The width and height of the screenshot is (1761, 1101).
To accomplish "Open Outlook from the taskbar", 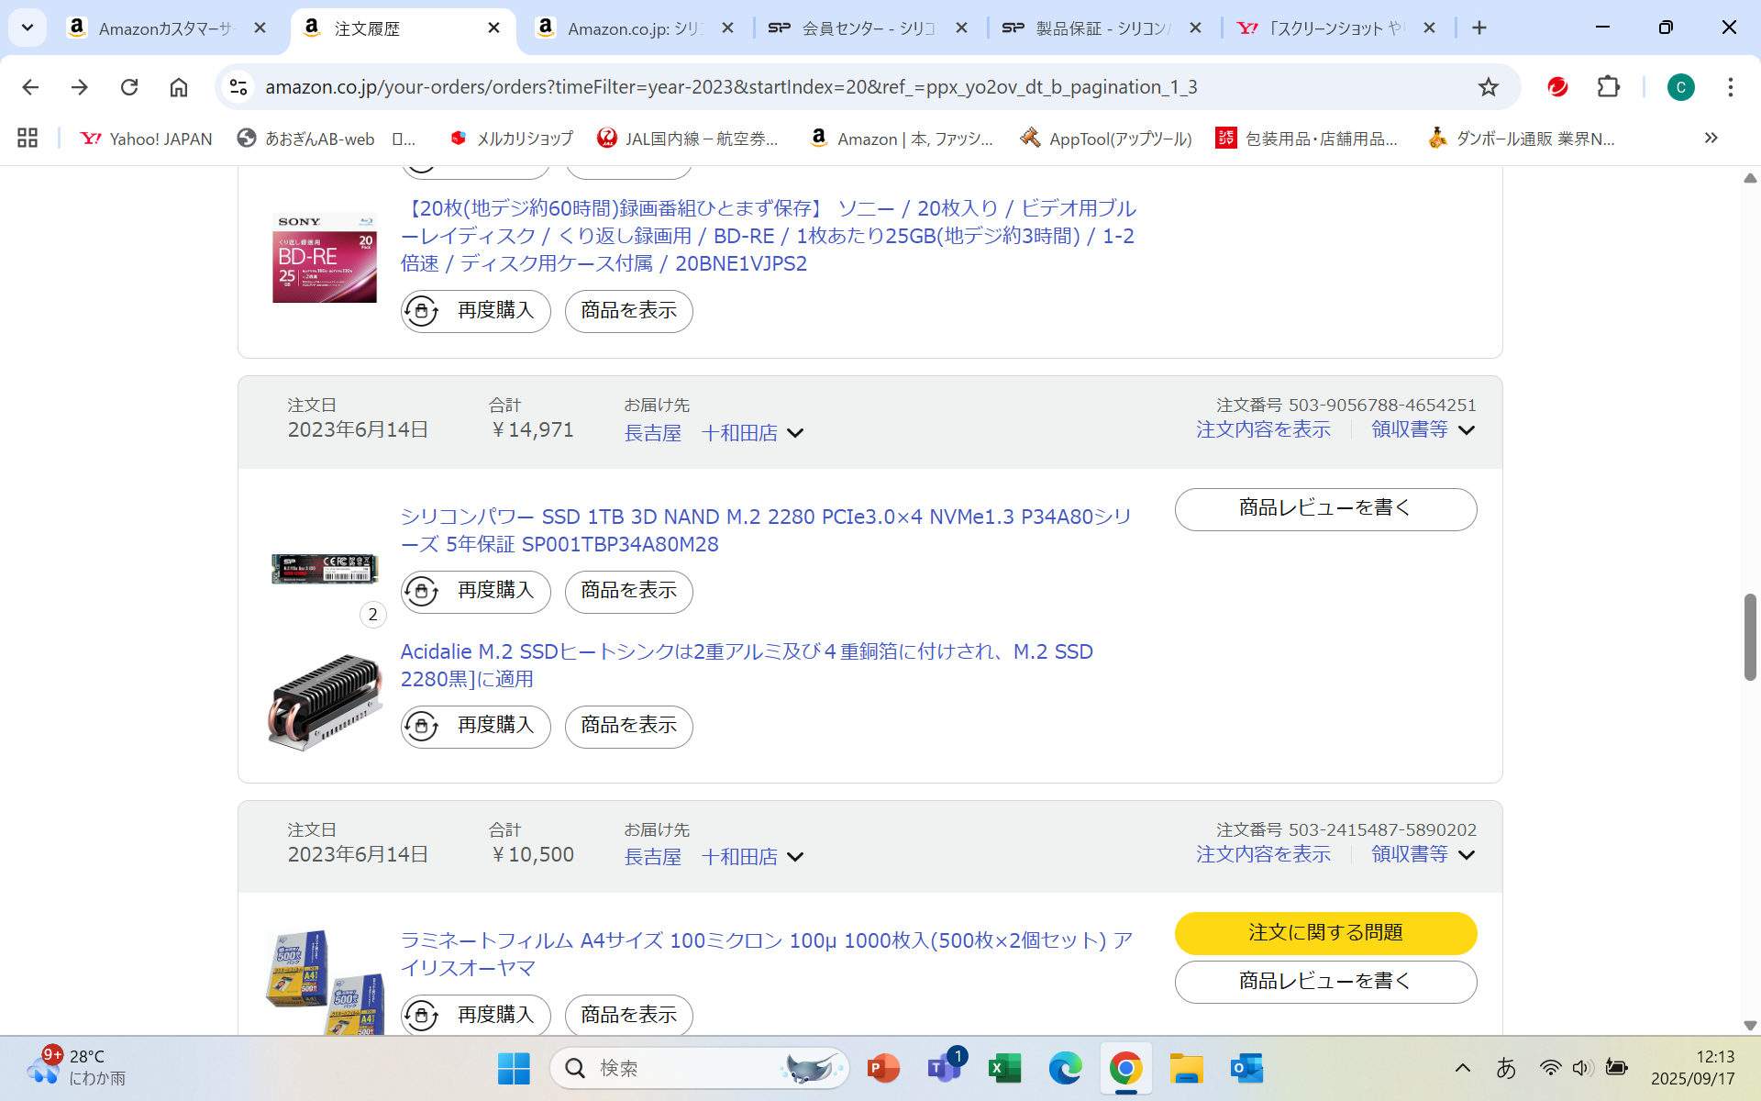I will (1246, 1068).
